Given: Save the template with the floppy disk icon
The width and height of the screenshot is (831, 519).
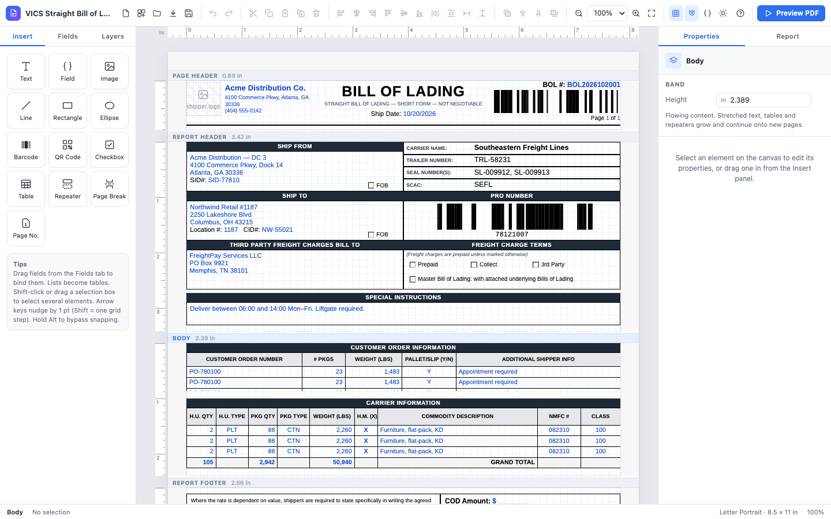Looking at the screenshot, I should [x=189, y=13].
